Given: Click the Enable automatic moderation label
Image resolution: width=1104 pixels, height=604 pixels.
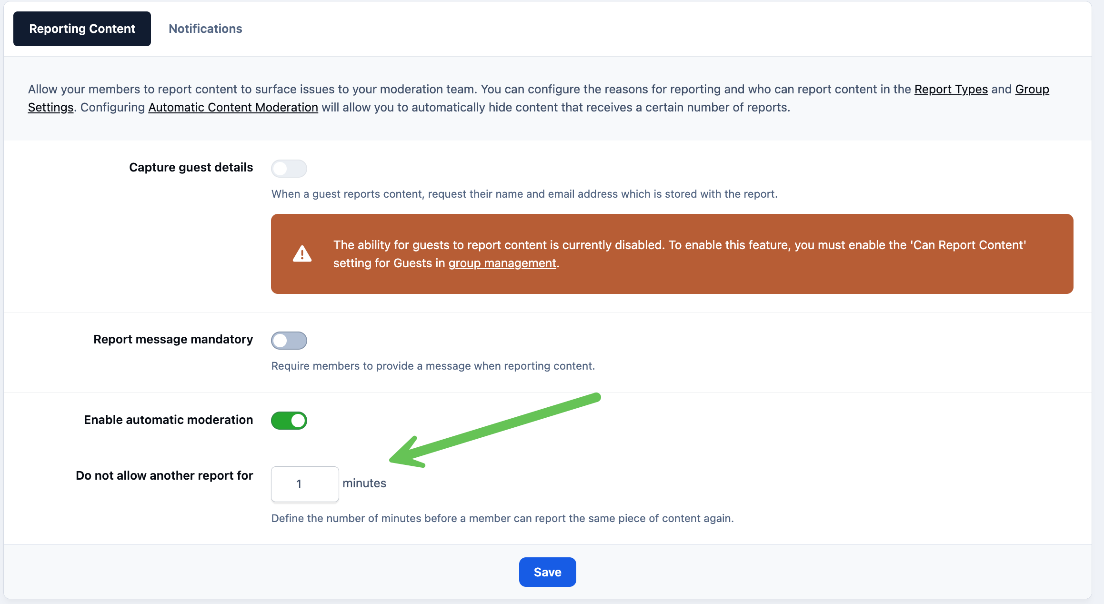Looking at the screenshot, I should (x=168, y=420).
